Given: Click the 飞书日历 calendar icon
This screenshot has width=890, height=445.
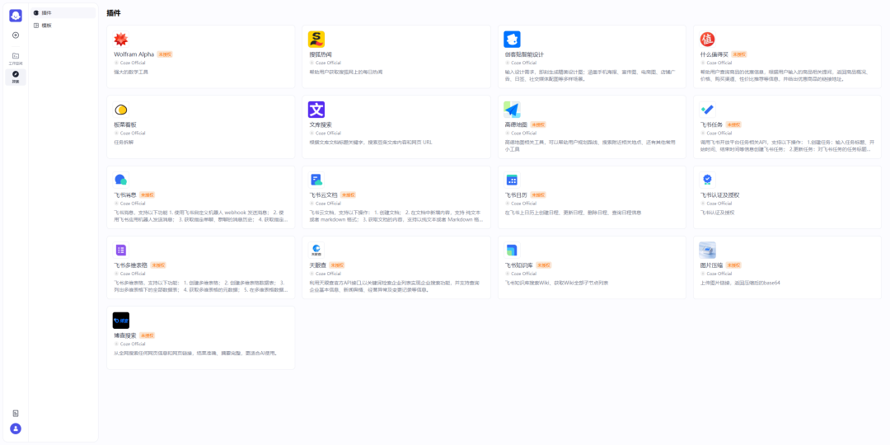Looking at the screenshot, I should 512,180.
